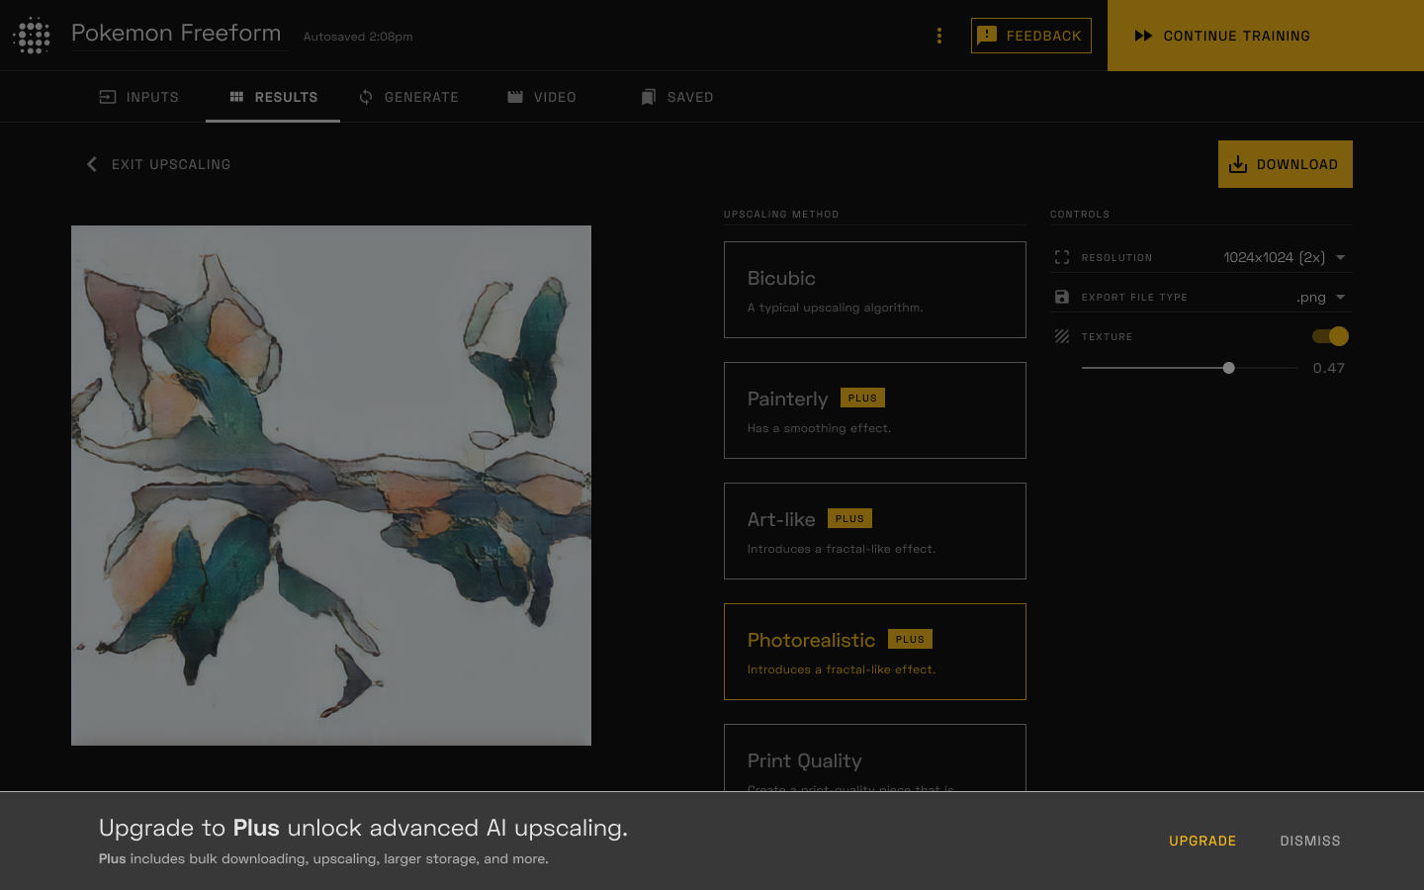This screenshot has height=890, width=1424.
Task: Dismiss the Upgrade to Plus banner
Action: click(1310, 841)
